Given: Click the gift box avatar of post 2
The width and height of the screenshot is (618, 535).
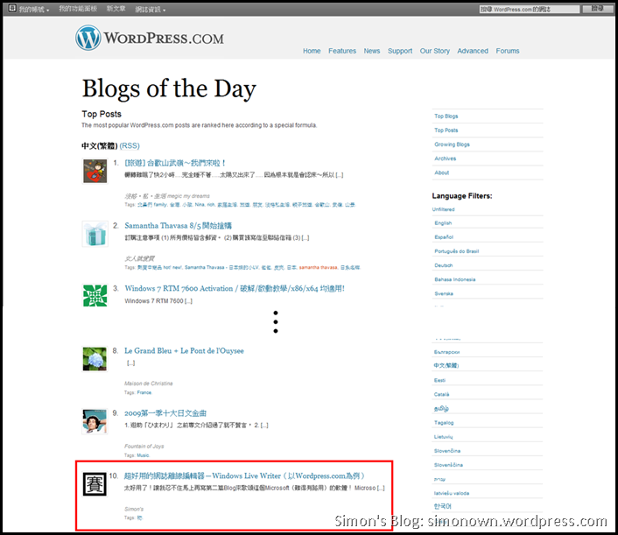Looking at the screenshot, I should [x=95, y=234].
